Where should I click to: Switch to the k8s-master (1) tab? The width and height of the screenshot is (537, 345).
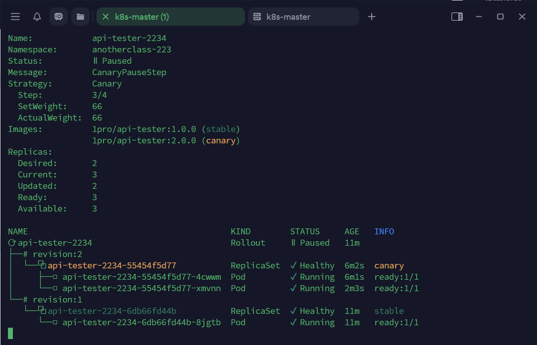point(142,17)
